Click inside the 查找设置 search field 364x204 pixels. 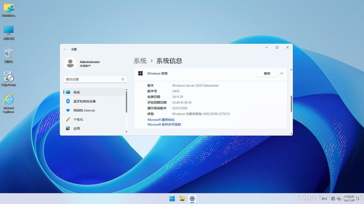[x=95, y=79]
